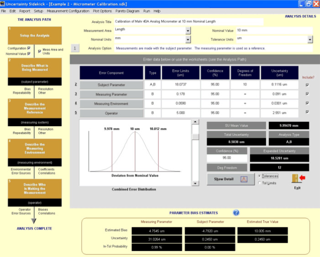Click the Subject Parameter uncertainty 8.1116 um
Image resolution: width=320 pixels, height=257 pixels.
279,85
